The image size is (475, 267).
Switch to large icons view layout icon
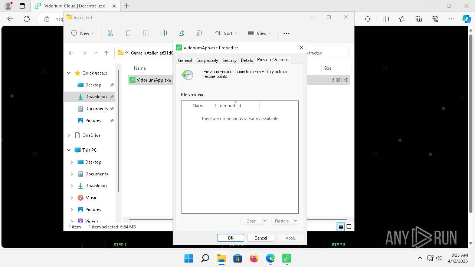pos(349,227)
